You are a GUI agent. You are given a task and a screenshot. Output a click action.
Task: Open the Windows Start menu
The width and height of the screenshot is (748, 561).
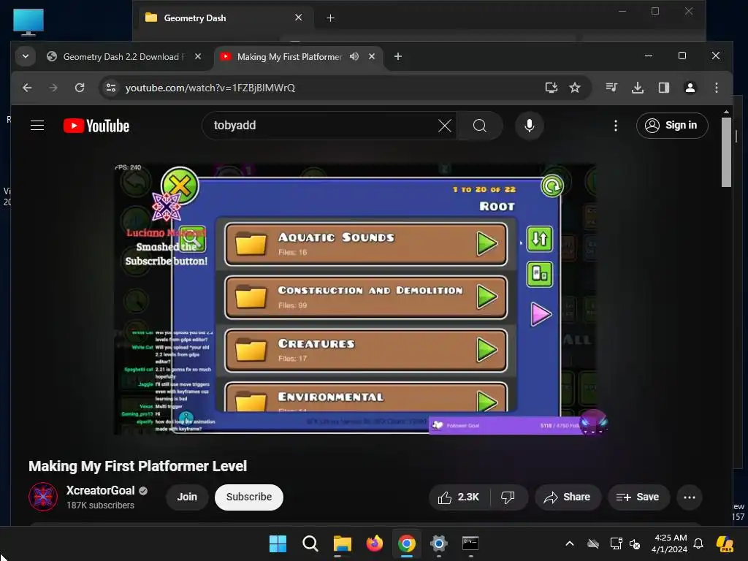point(278,543)
